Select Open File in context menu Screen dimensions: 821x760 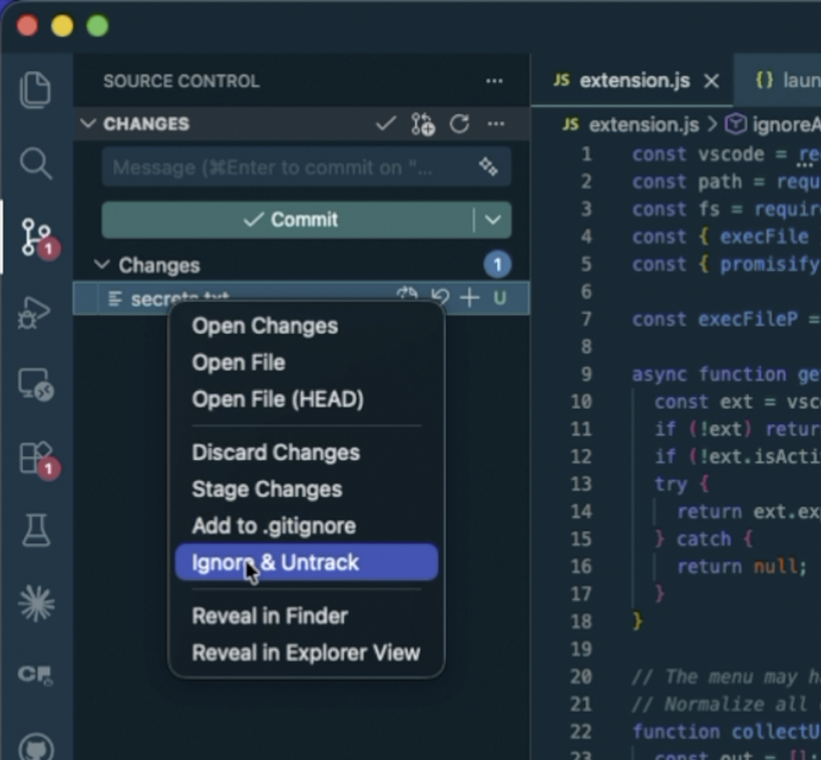coord(238,362)
